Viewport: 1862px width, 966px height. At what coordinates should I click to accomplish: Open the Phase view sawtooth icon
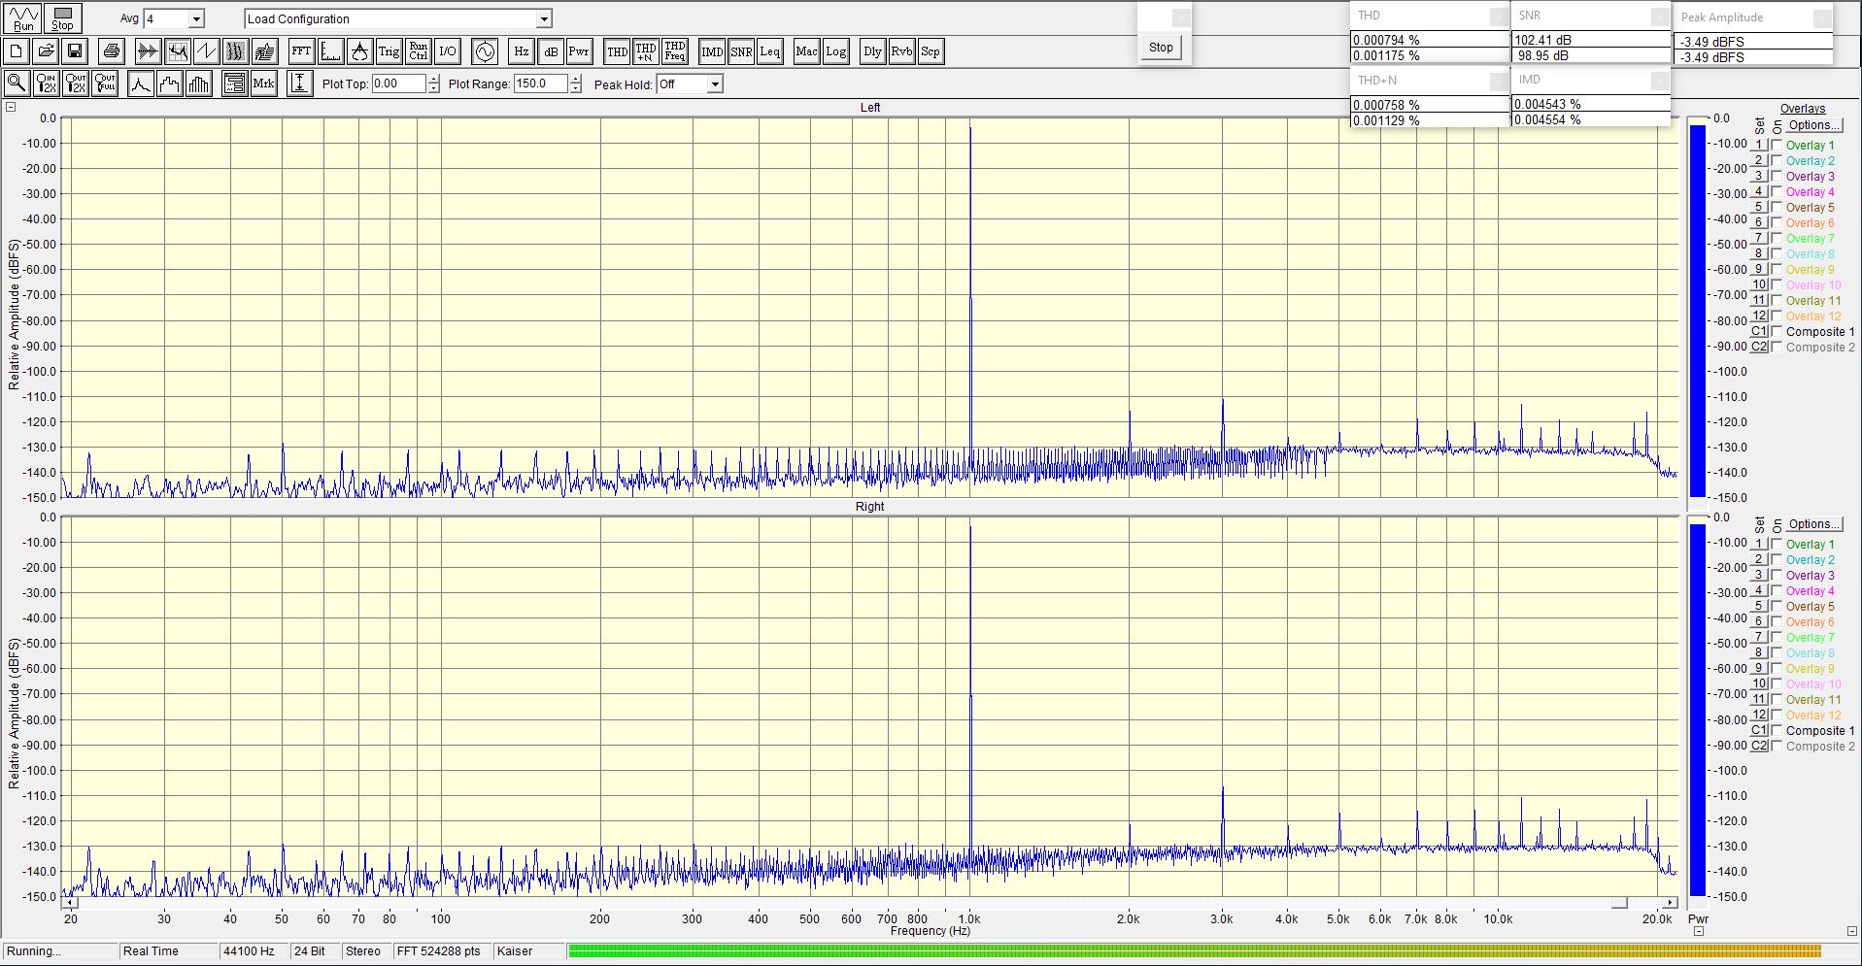click(x=206, y=51)
